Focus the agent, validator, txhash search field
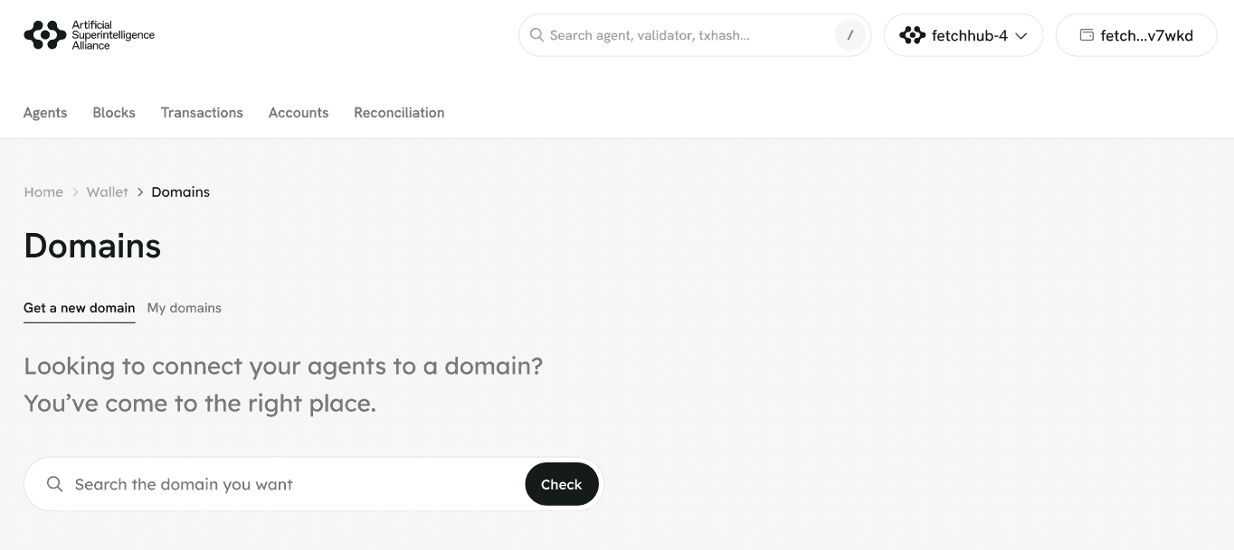The width and height of the screenshot is (1234, 550). pos(688,35)
